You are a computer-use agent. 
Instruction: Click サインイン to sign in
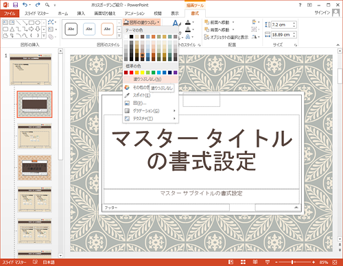(322, 13)
